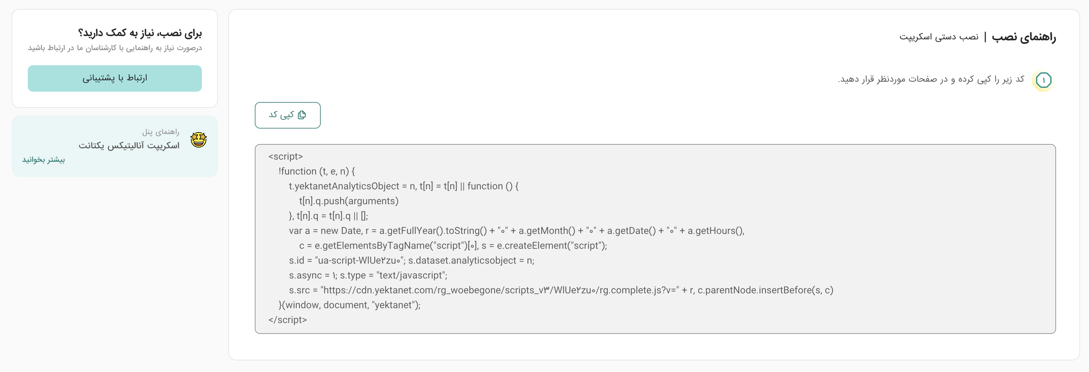1089x372 pixels.
Task: Copy the script with کپی کد button
Action: (287, 115)
